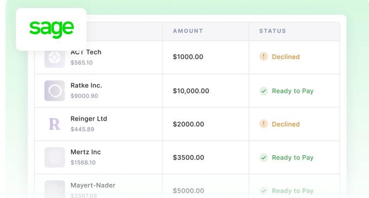Click the Declined status for ACT Tech
The width and height of the screenshot is (369, 198).
(x=286, y=57)
